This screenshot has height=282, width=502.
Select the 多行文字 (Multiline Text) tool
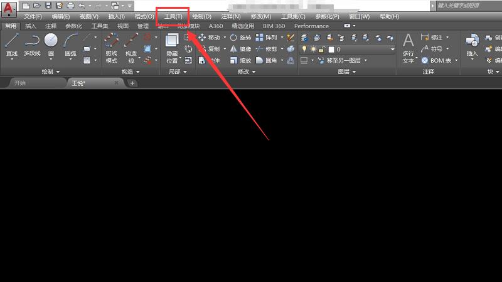409,48
